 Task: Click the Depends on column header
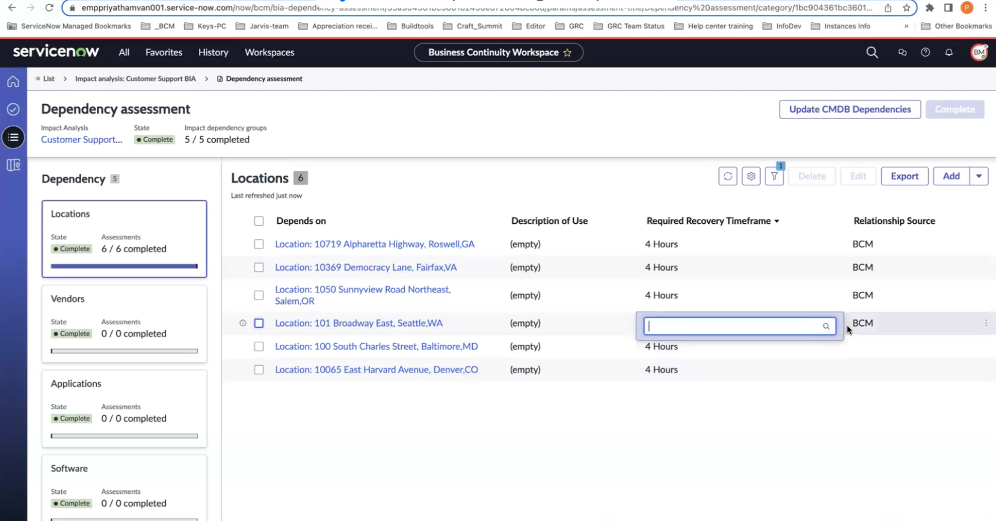[301, 221]
